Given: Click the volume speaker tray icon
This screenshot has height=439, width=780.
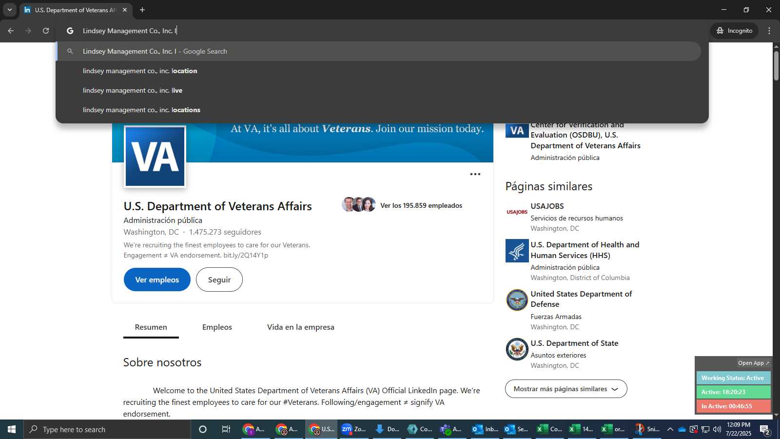Looking at the screenshot, I should (717, 429).
